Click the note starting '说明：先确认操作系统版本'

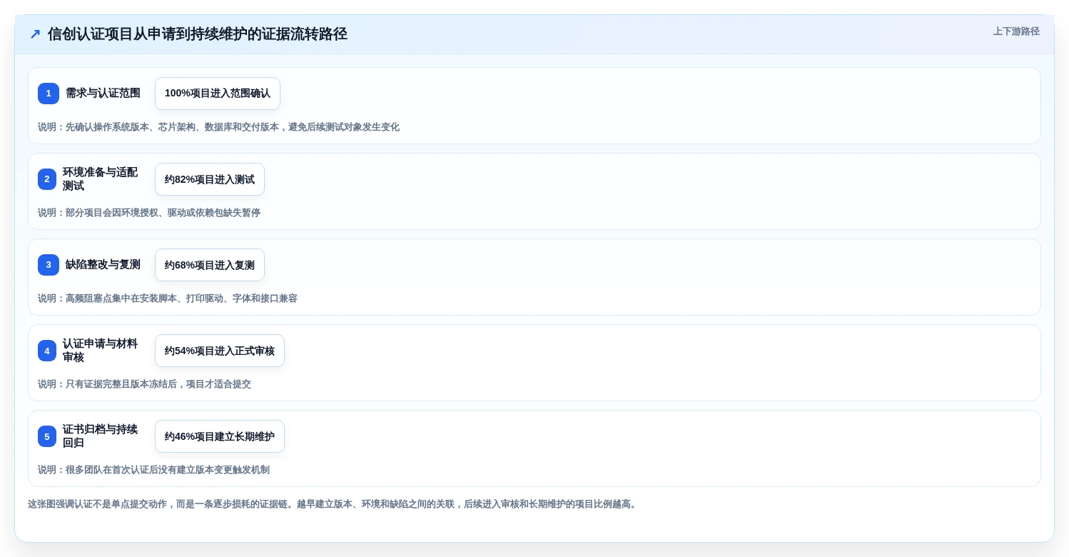coord(218,127)
